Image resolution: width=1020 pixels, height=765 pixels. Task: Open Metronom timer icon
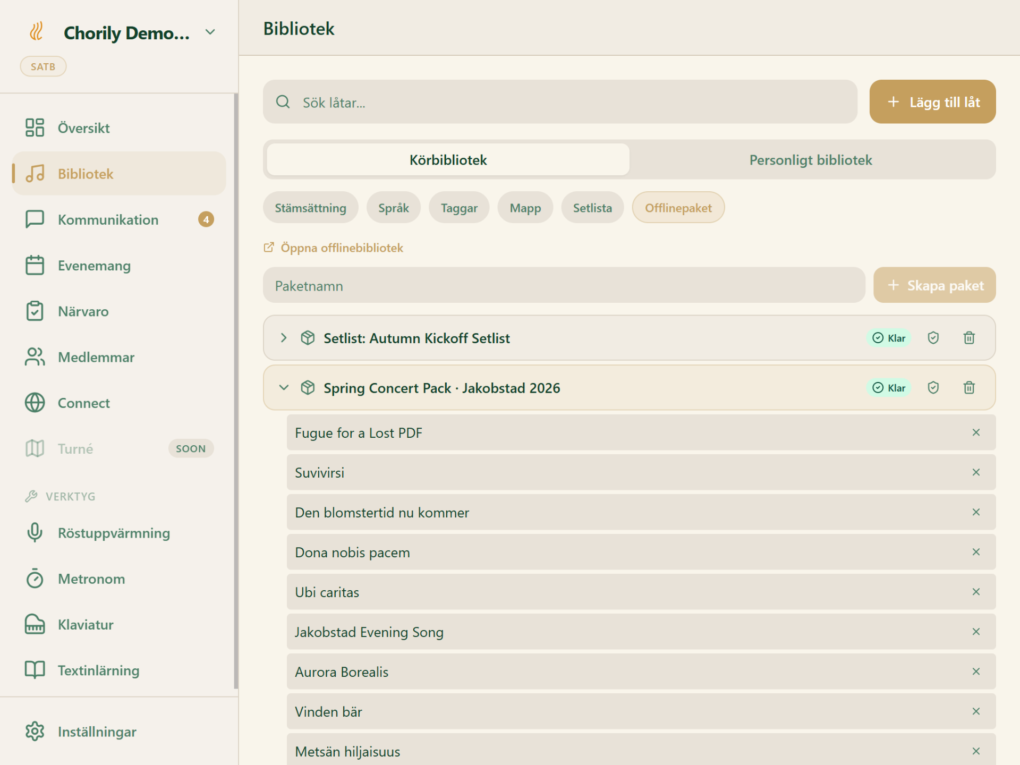(35, 578)
